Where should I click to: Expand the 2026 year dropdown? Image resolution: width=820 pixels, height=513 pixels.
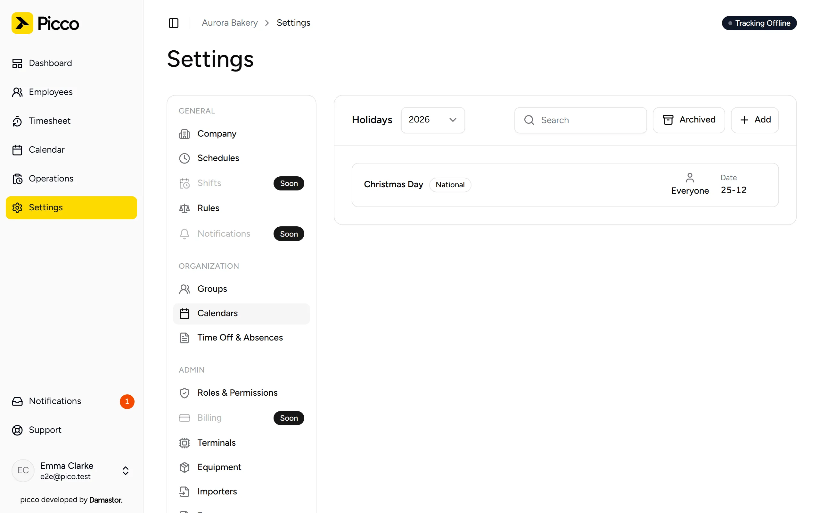click(x=433, y=120)
